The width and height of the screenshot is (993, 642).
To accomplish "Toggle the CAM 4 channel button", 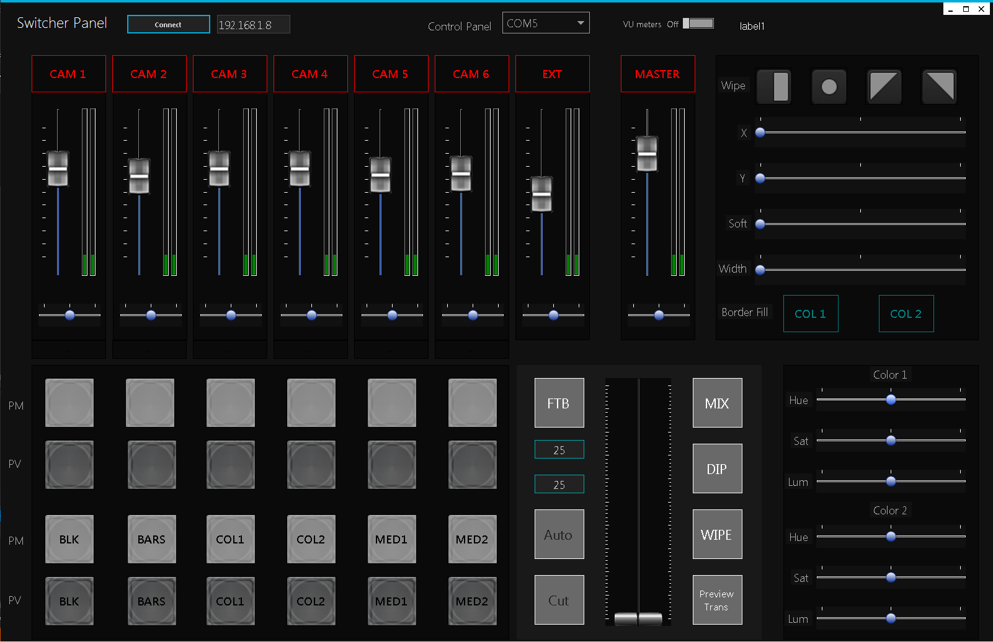I will coord(311,74).
